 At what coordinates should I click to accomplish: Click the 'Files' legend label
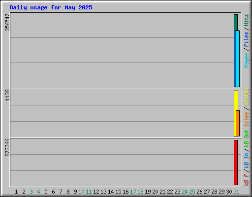(x=247, y=39)
